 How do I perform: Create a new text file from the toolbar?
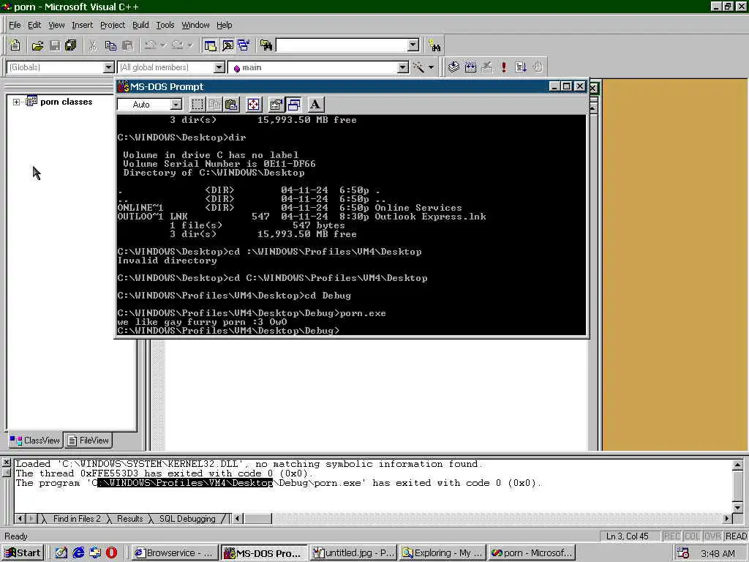click(x=15, y=45)
